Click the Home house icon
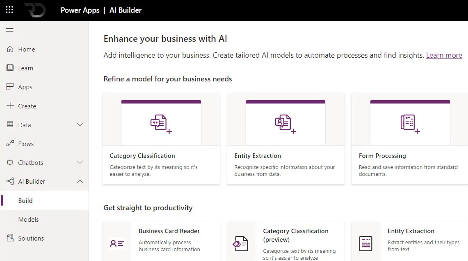Viewport: 468px width, 261px height. point(10,49)
